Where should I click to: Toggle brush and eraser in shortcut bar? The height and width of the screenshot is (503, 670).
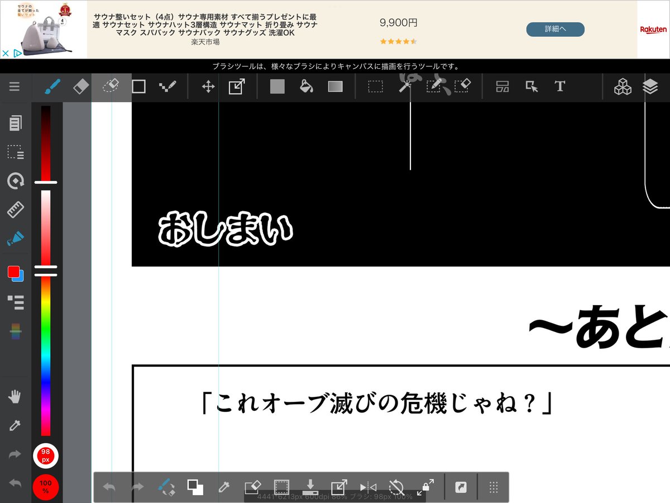pyautogui.click(x=166, y=487)
